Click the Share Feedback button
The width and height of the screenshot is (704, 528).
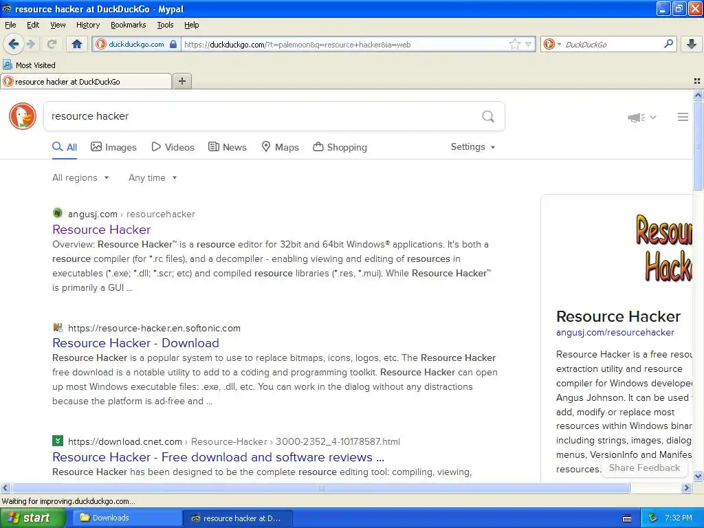[x=644, y=467]
